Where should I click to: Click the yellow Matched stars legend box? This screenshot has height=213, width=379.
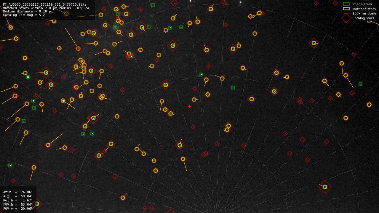point(346,9)
